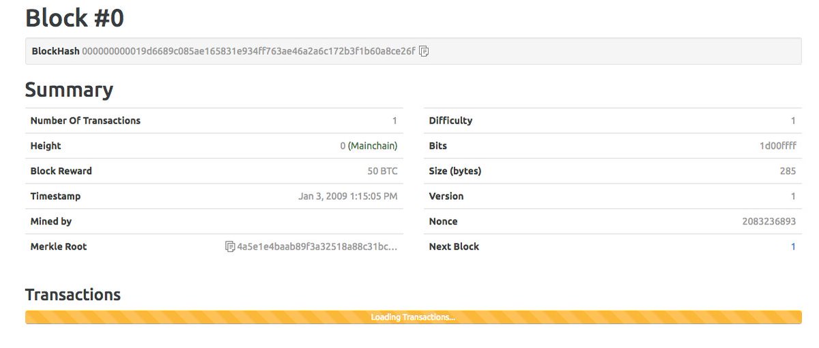Click the Height row label

click(46, 146)
